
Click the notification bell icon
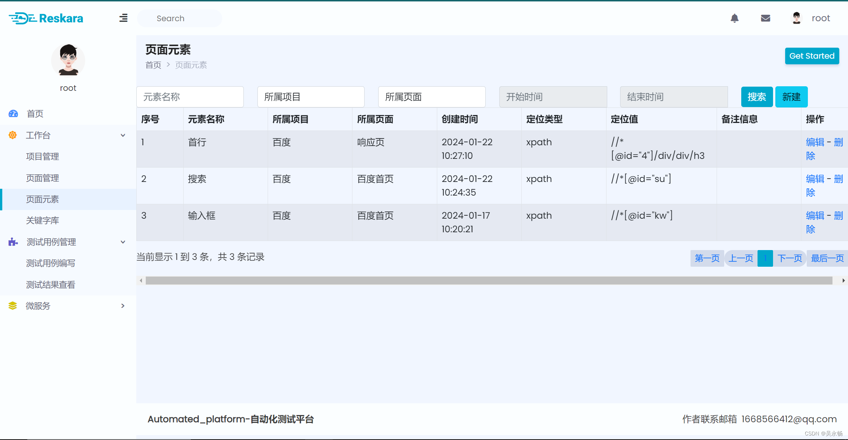click(x=734, y=18)
